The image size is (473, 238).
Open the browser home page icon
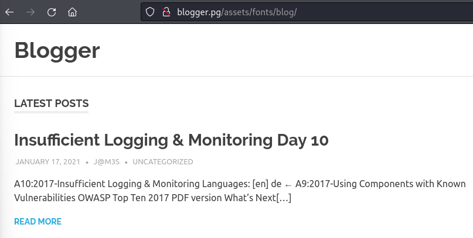(73, 12)
